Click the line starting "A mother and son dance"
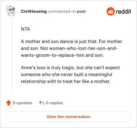Viewport: 137px width, 128px height. pyautogui.click(x=72, y=42)
